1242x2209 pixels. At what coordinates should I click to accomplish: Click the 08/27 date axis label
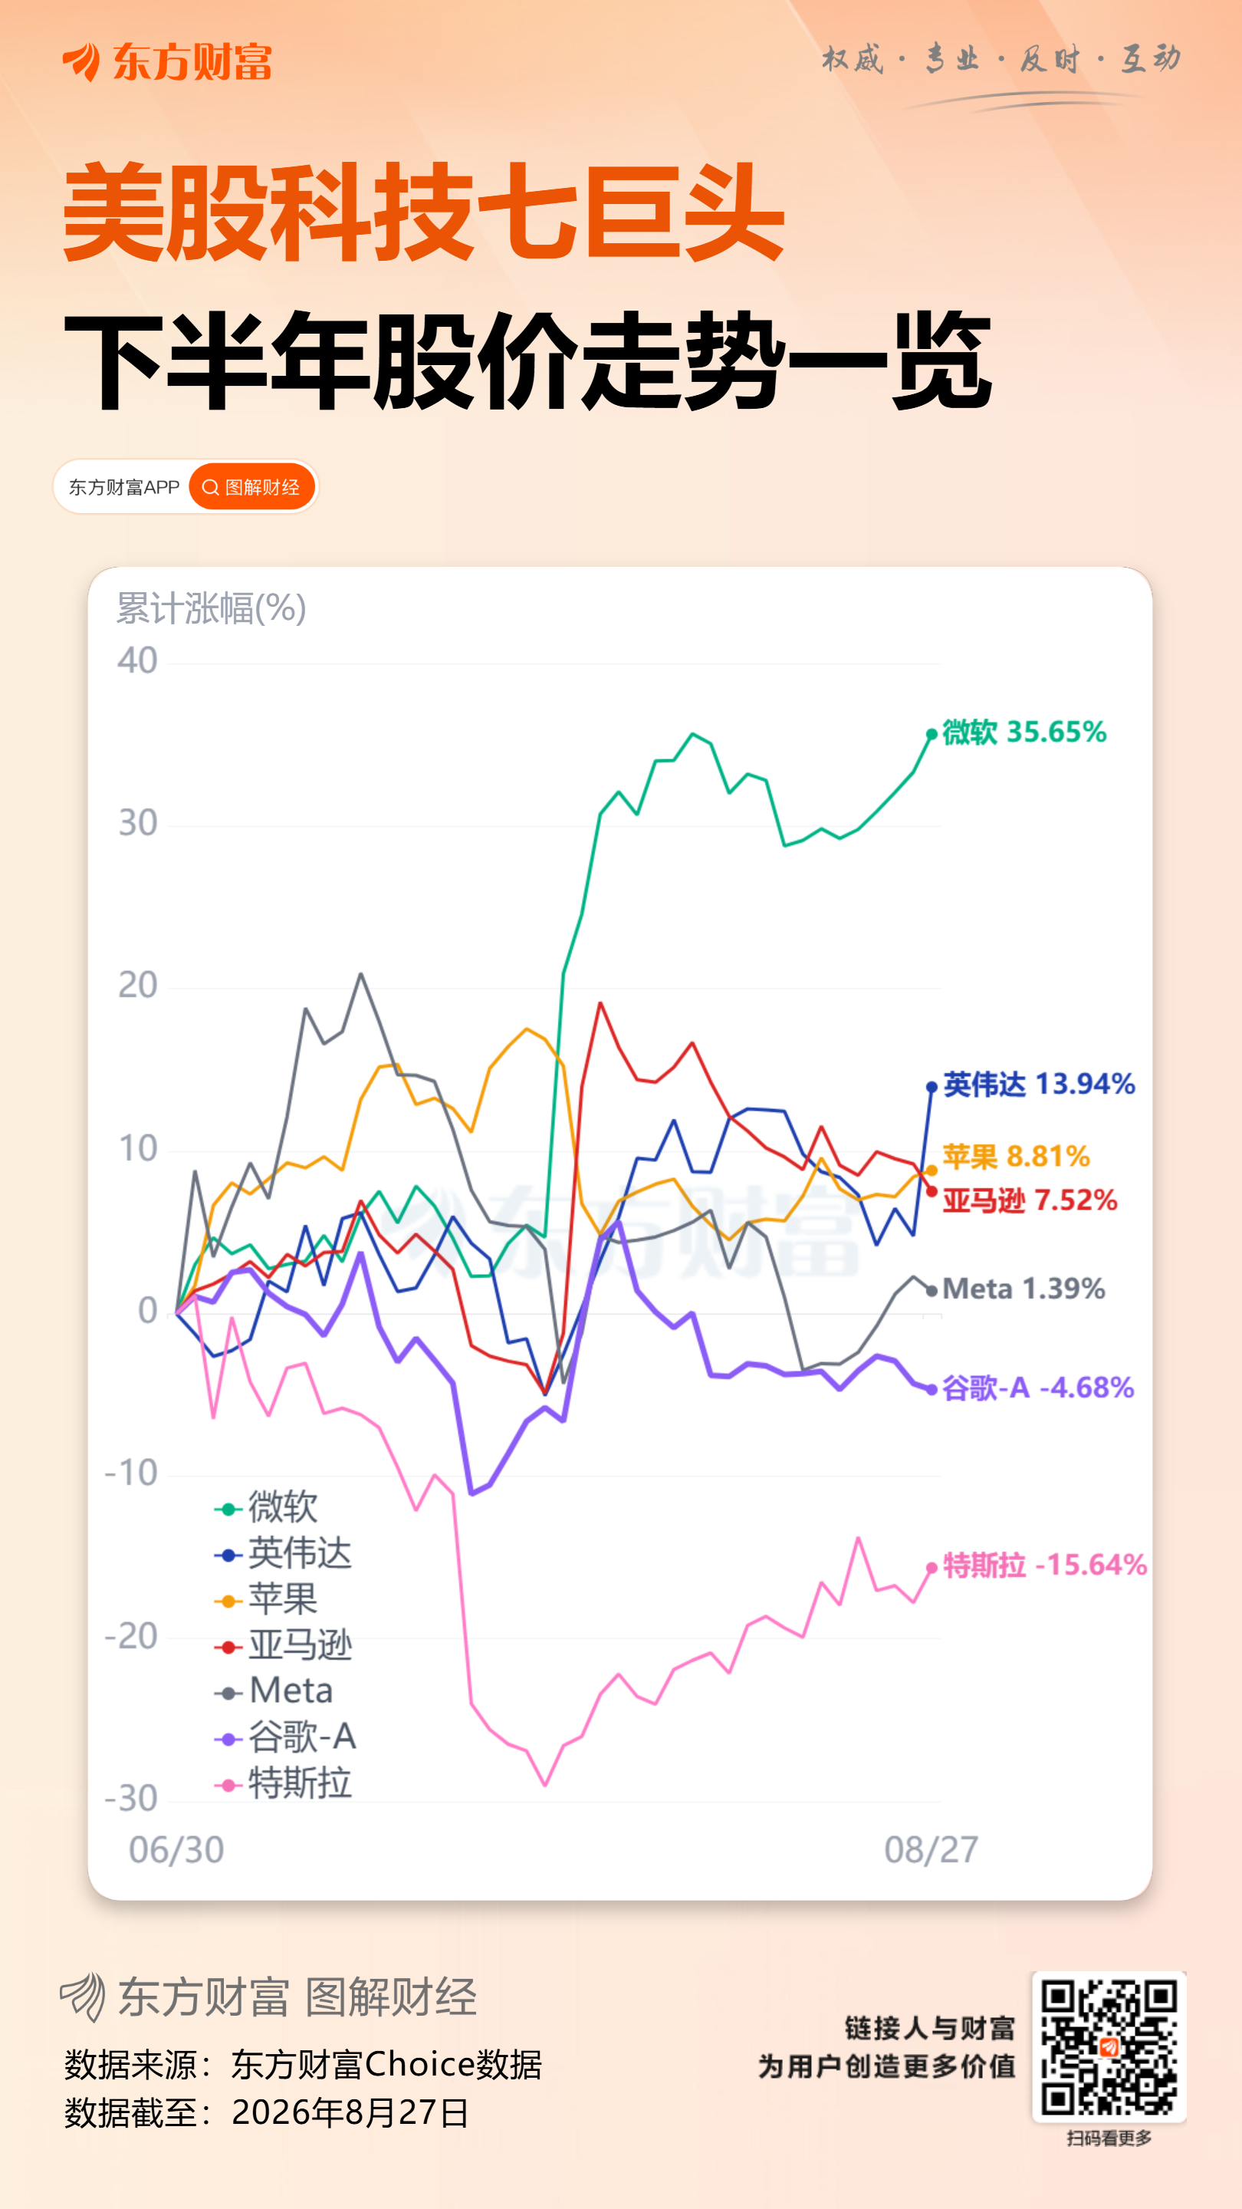931,1850
